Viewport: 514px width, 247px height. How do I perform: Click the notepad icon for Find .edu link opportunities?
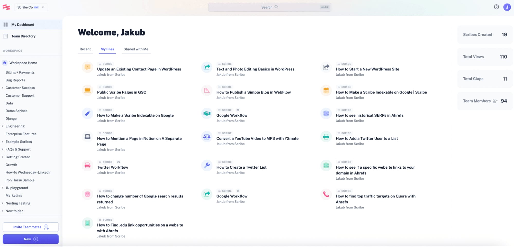(x=87, y=223)
